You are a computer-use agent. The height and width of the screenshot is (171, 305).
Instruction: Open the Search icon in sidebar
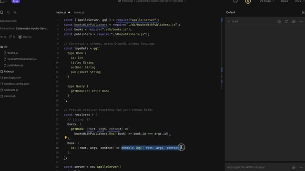[9, 12]
